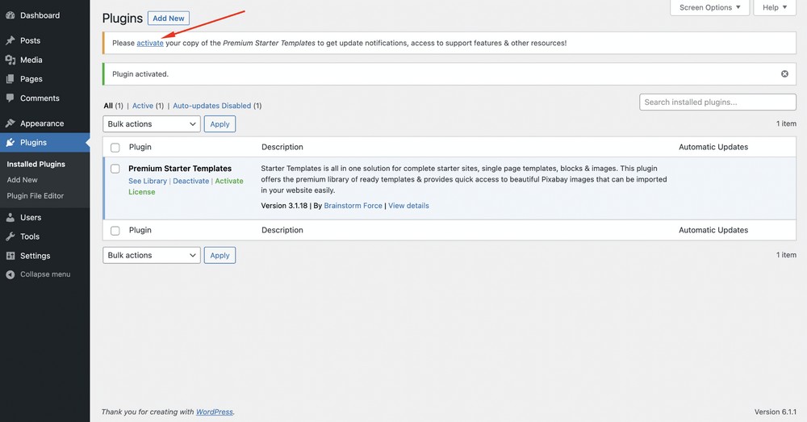The height and width of the screenshot is (422, 807).
Task: Click Premium Starter Templates plugin name
Action: coord(180,169)
